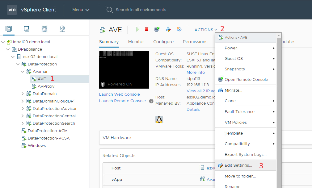Take a snapshot using the snapshot toolbar icon
This screenshot has height=188, width=312.
[179, 29]
